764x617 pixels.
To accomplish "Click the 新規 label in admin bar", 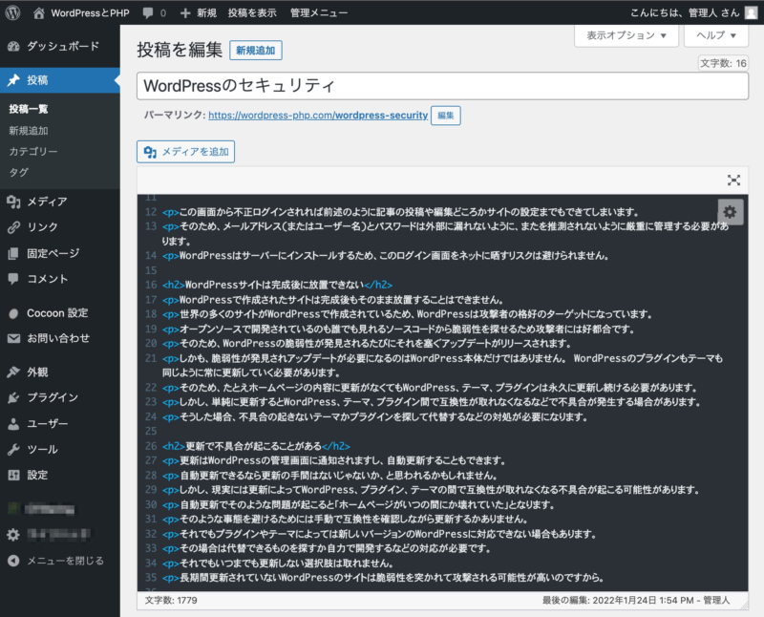I will (206, 13).
